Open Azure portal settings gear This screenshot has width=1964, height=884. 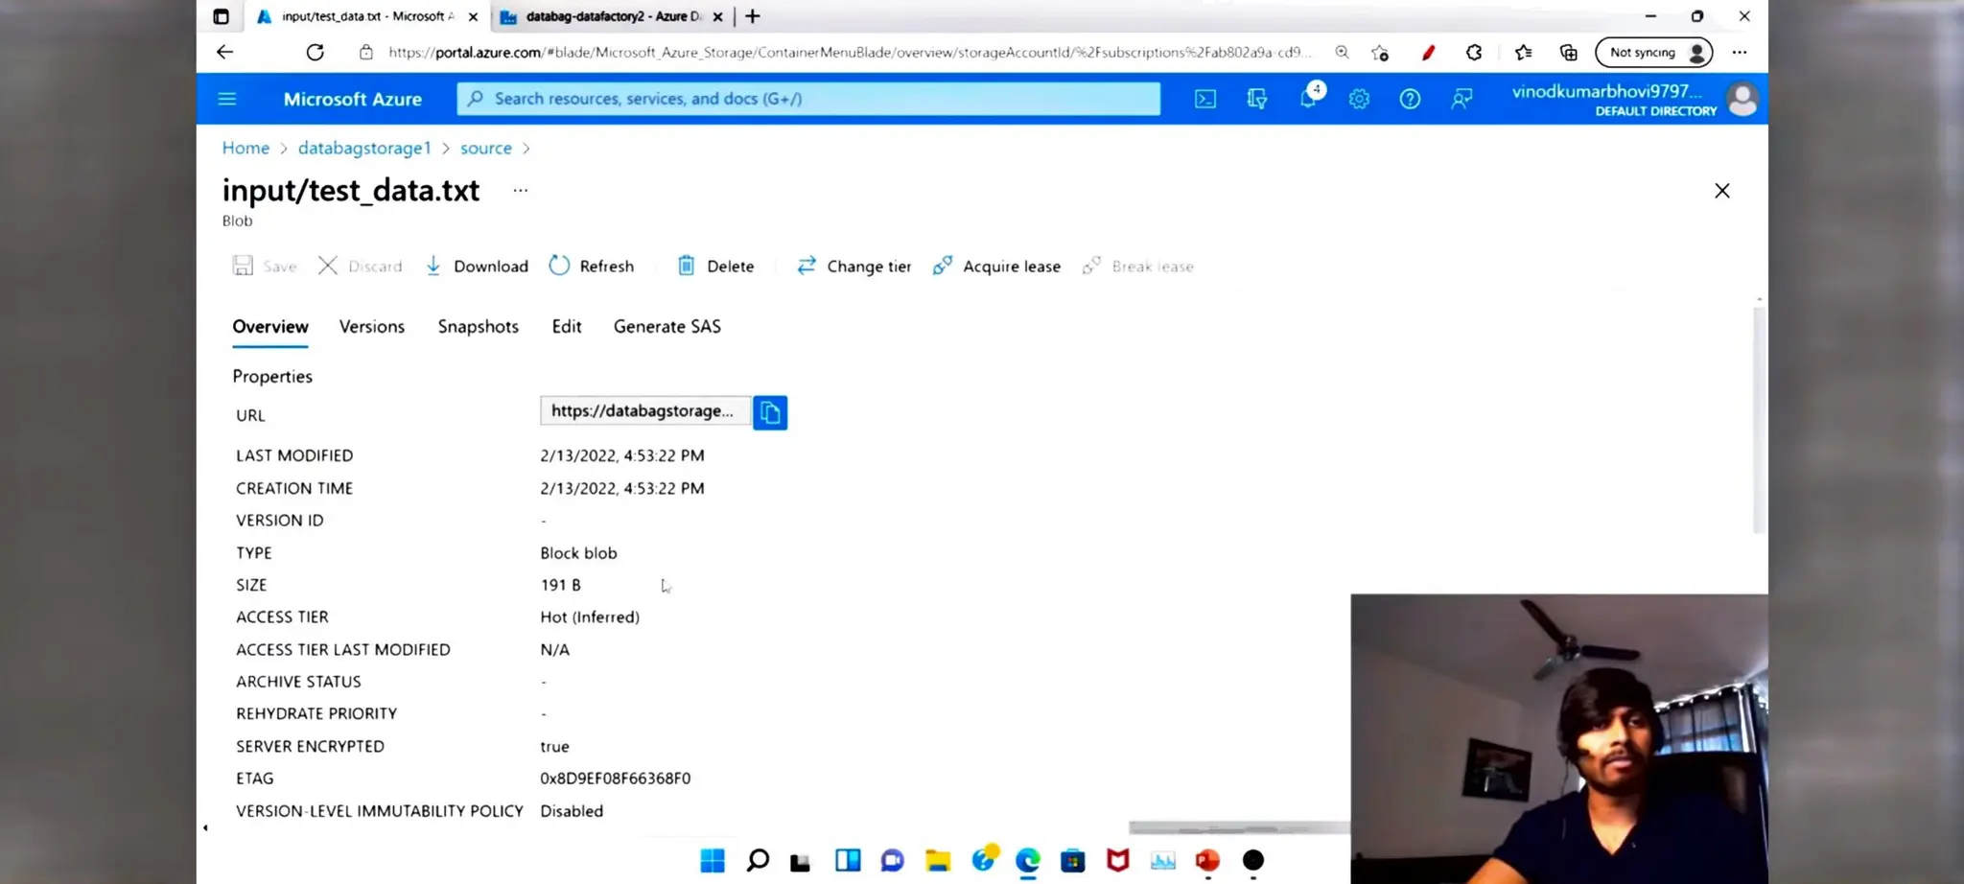[x=1359, y=99]
